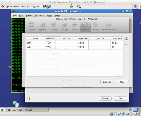Click the terminal scrollbar down arrow
The width and height of the screenshot is (141, 116).
[x=131, y=91]
